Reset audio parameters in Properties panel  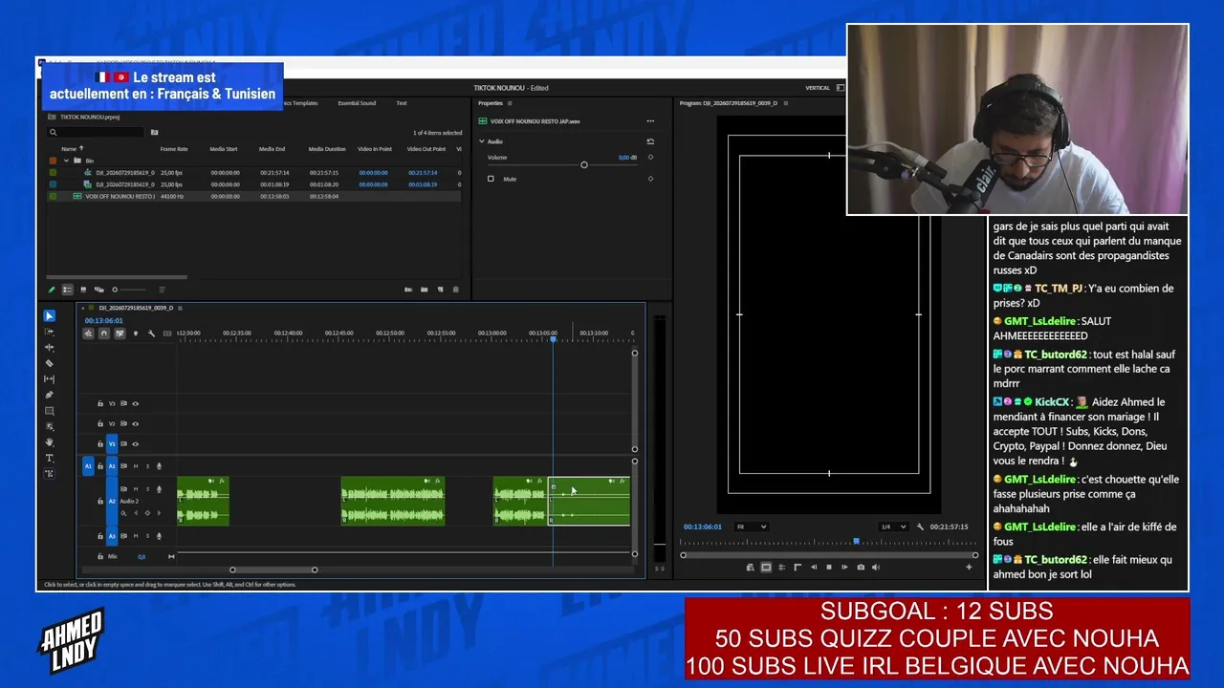point(650,141)
